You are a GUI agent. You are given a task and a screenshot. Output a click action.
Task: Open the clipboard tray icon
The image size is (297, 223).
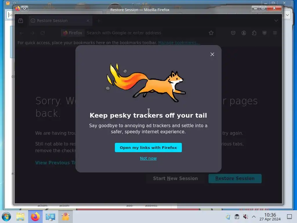[x=237, y=217]
